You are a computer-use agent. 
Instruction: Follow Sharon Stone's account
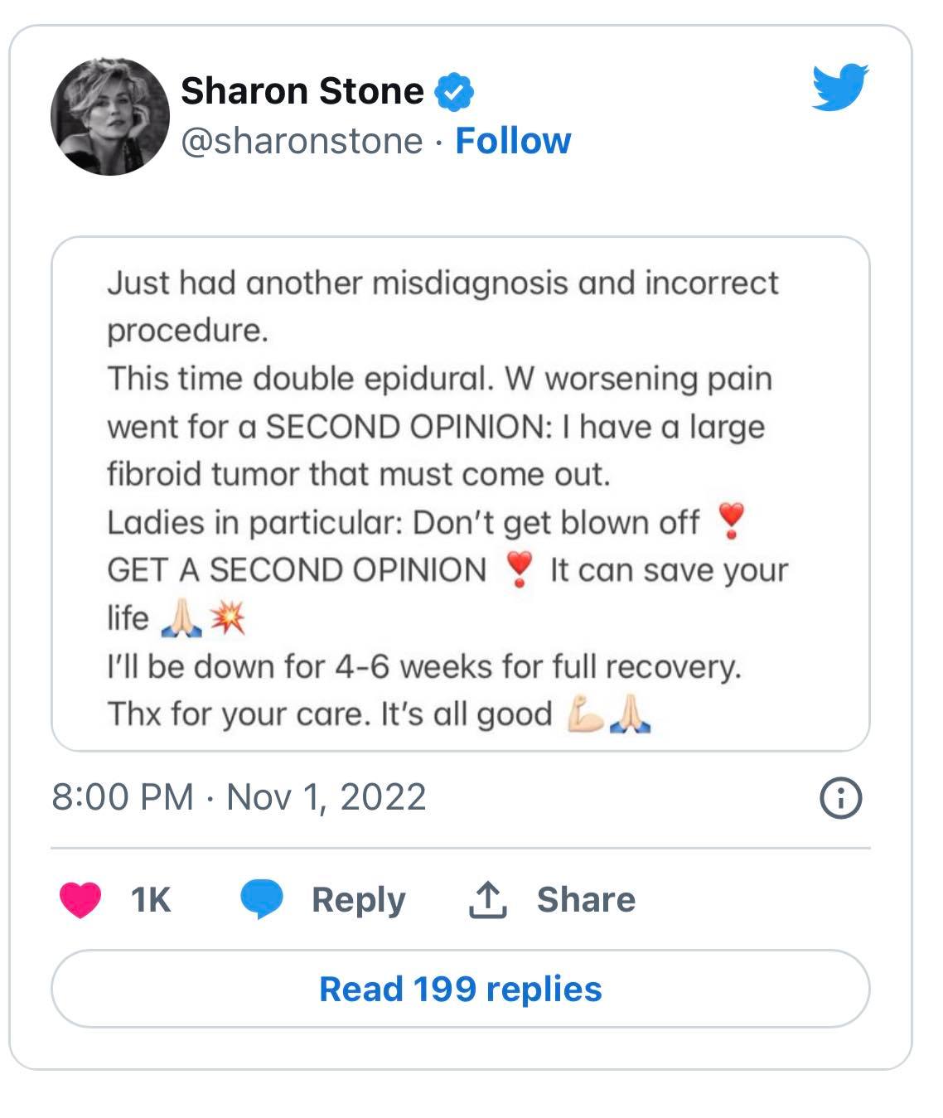click(x=513, y=141)
